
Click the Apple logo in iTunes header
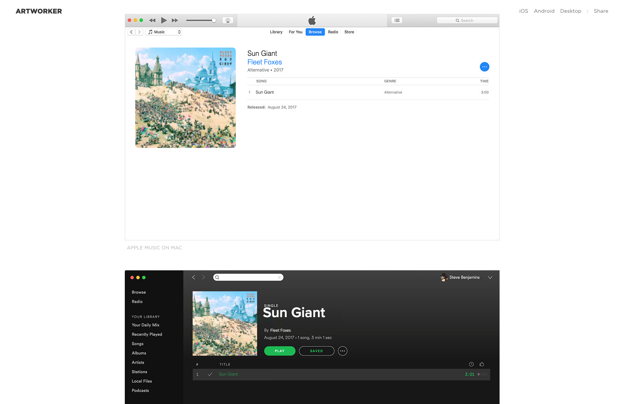pos(312,21)
